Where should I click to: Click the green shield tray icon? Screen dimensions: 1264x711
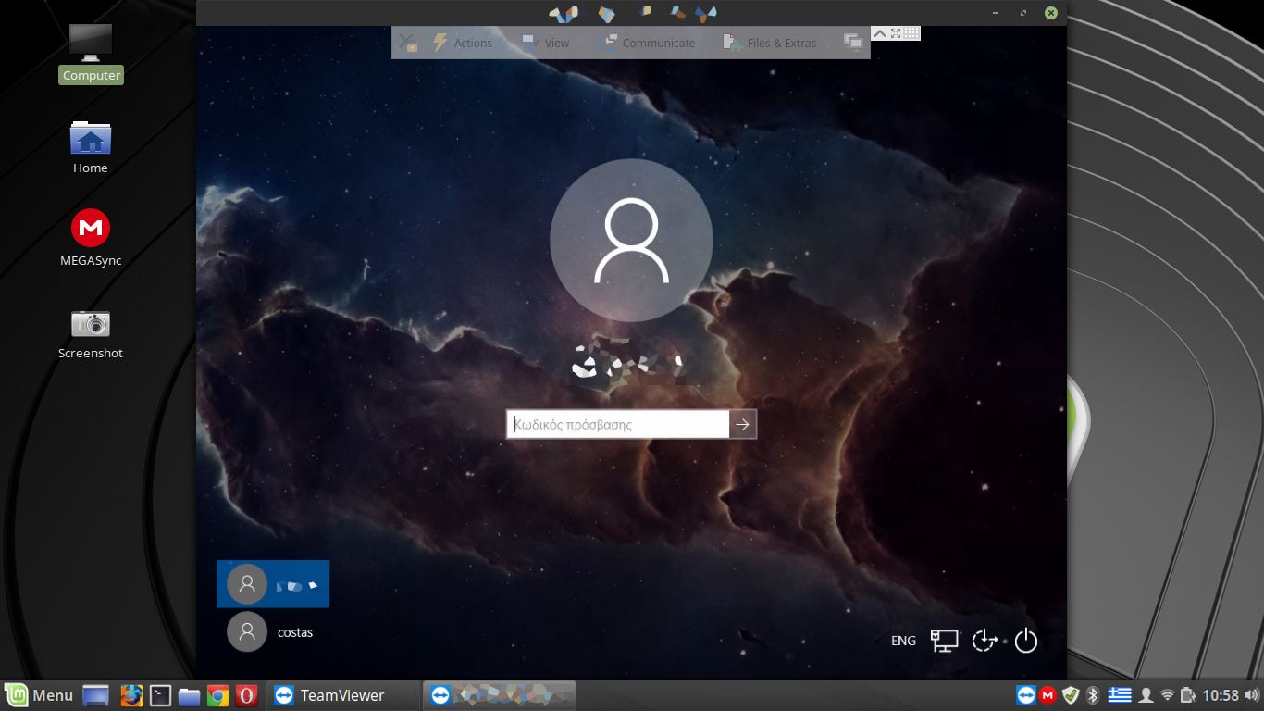(x=1072, y=694)
